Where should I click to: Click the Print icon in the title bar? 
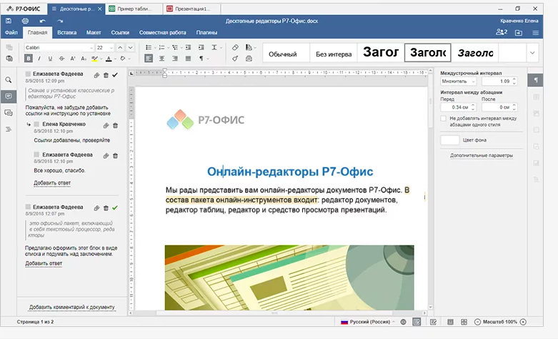point(24,21)
